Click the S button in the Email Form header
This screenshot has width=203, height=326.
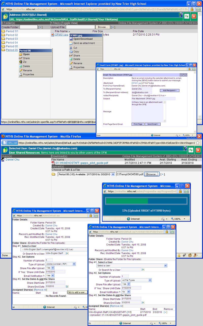click(181, 75)
